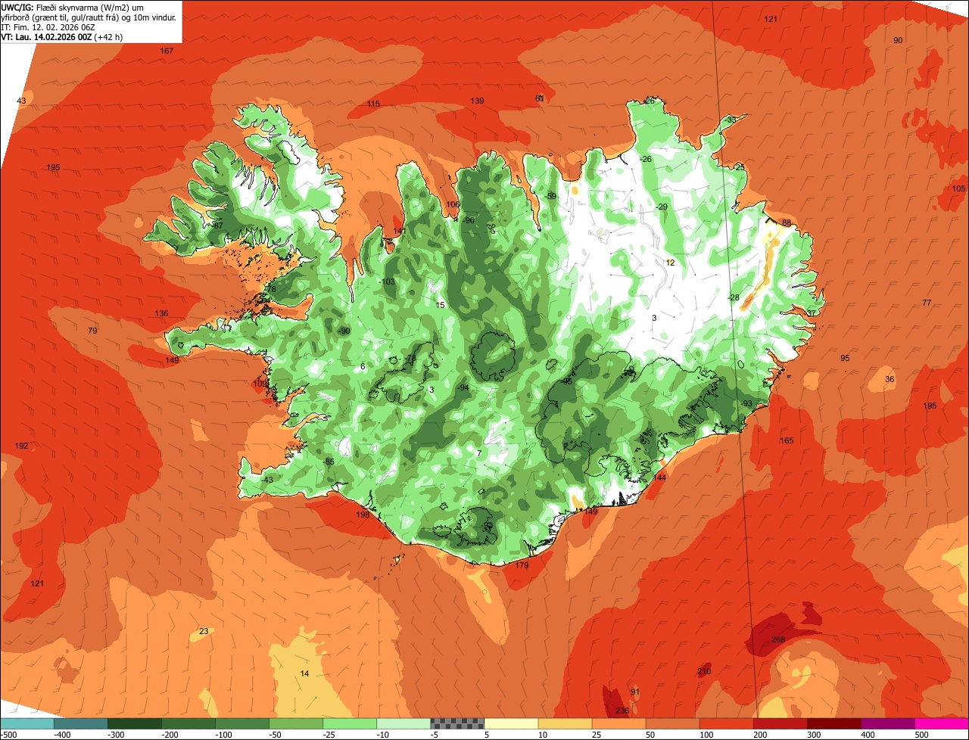Click the '136' value west of Iceland

point(161,313)
